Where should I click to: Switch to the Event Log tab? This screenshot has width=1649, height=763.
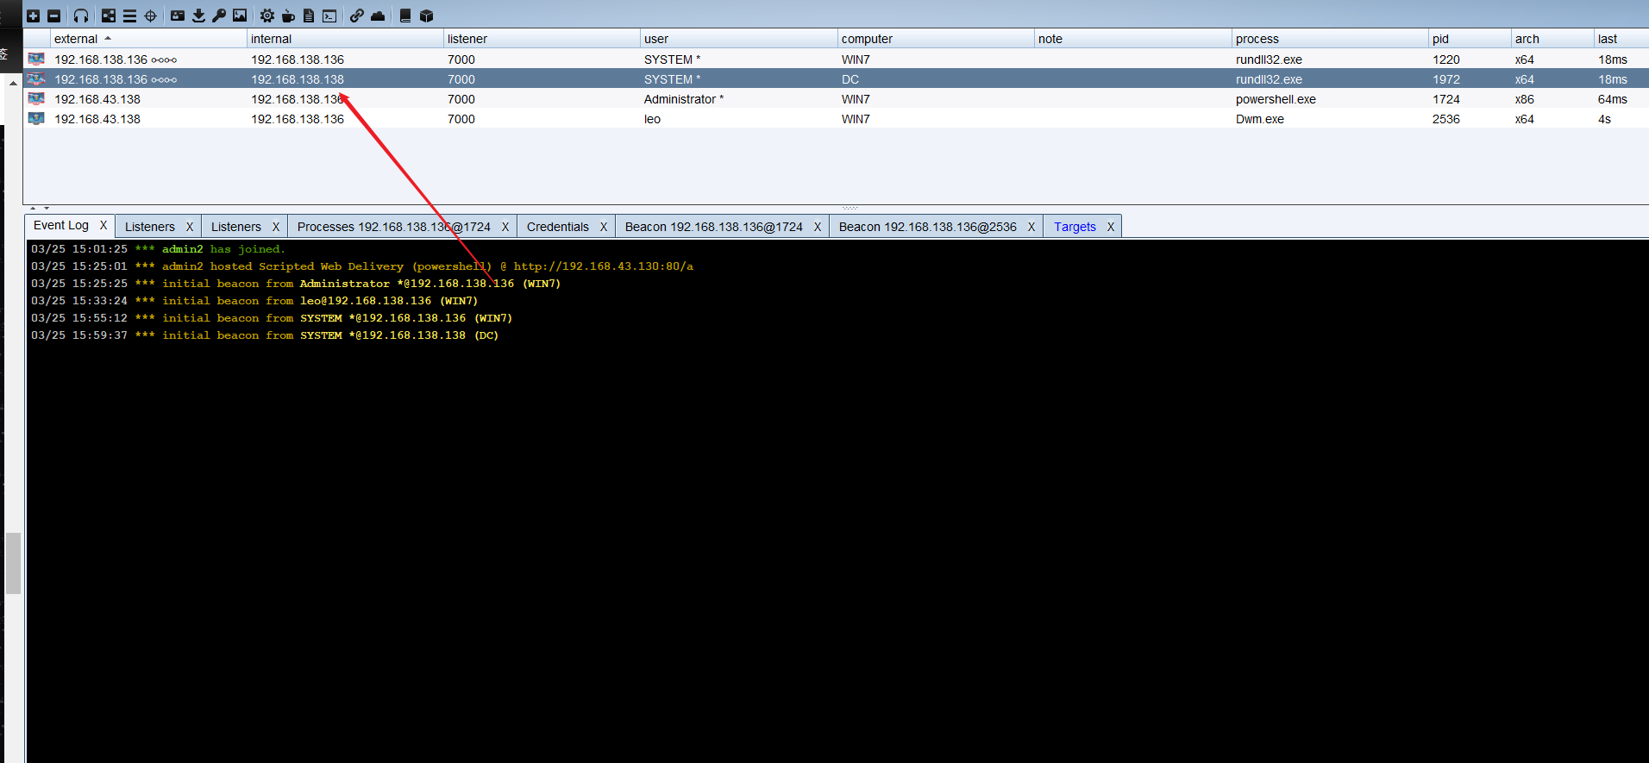coord(61,225)
